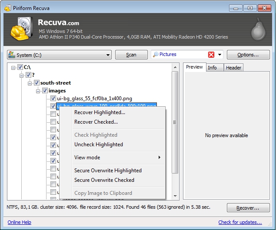Uncheck the C:\ root checkbox

click(x=20, y=67)
